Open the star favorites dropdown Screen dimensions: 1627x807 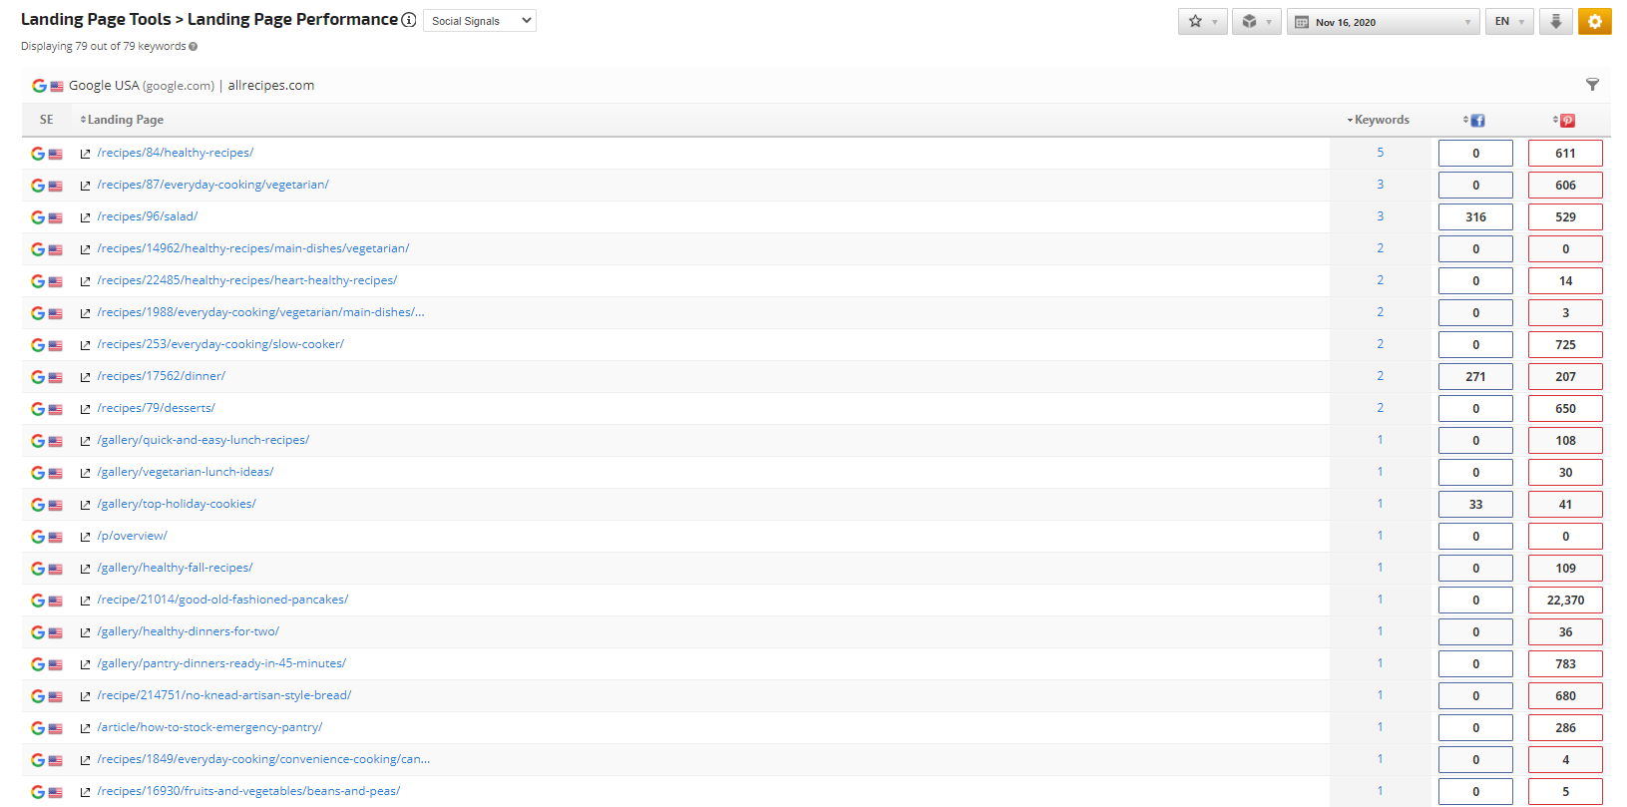click(1202, 21)
